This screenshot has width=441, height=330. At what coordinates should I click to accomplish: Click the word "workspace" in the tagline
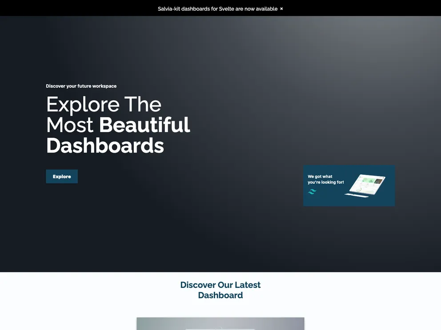click(x=104, y=86)
